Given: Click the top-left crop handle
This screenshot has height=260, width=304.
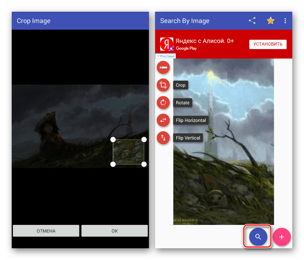Looking at the screenshot, I should click(x=113, y=140).
